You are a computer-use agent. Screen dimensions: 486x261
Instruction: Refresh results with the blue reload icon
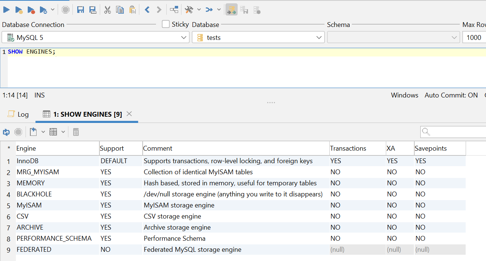tap(6, 132)
